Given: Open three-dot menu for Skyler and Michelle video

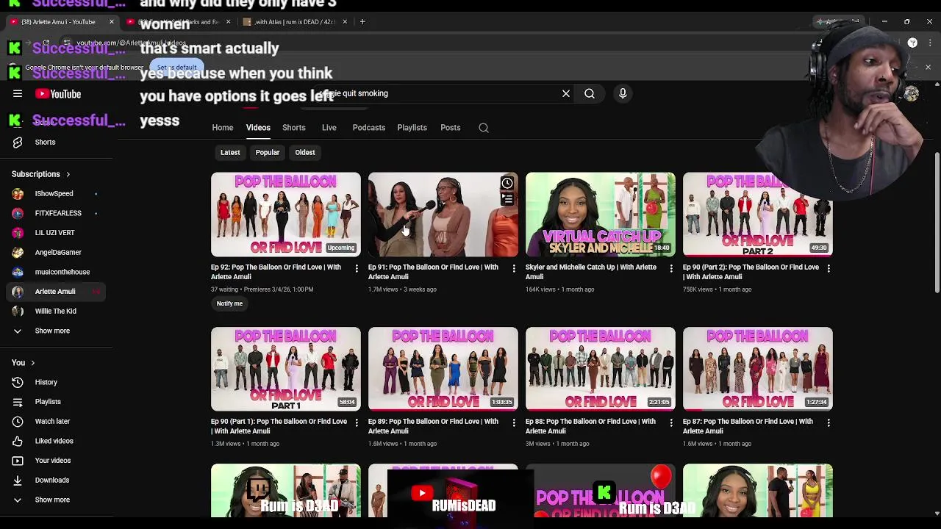Looking at the screenshot, I should click(x=671, y=269).
